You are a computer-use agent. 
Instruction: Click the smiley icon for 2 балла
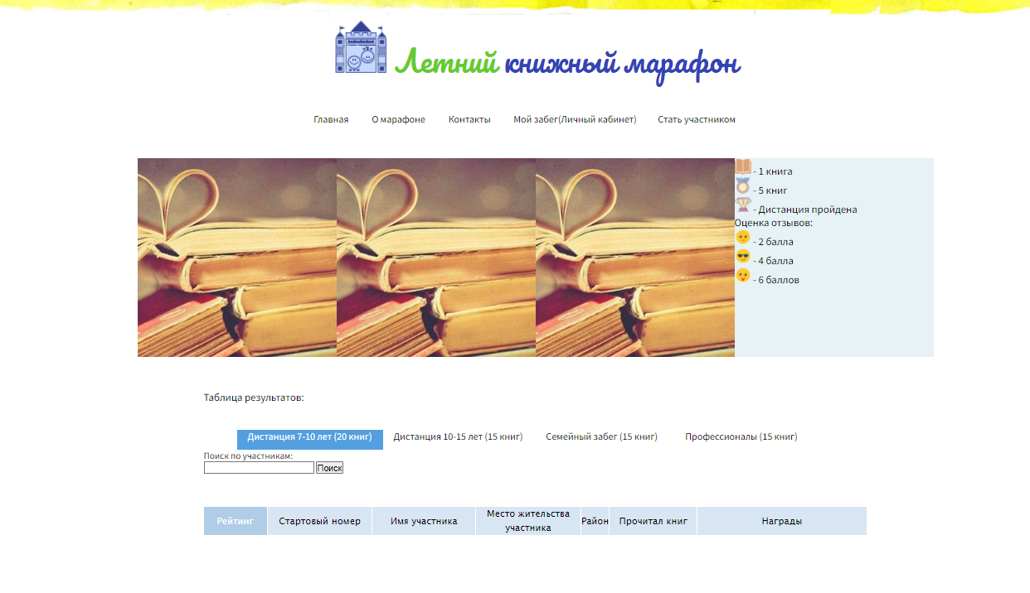pyautogui.click(x=743, y=237)
